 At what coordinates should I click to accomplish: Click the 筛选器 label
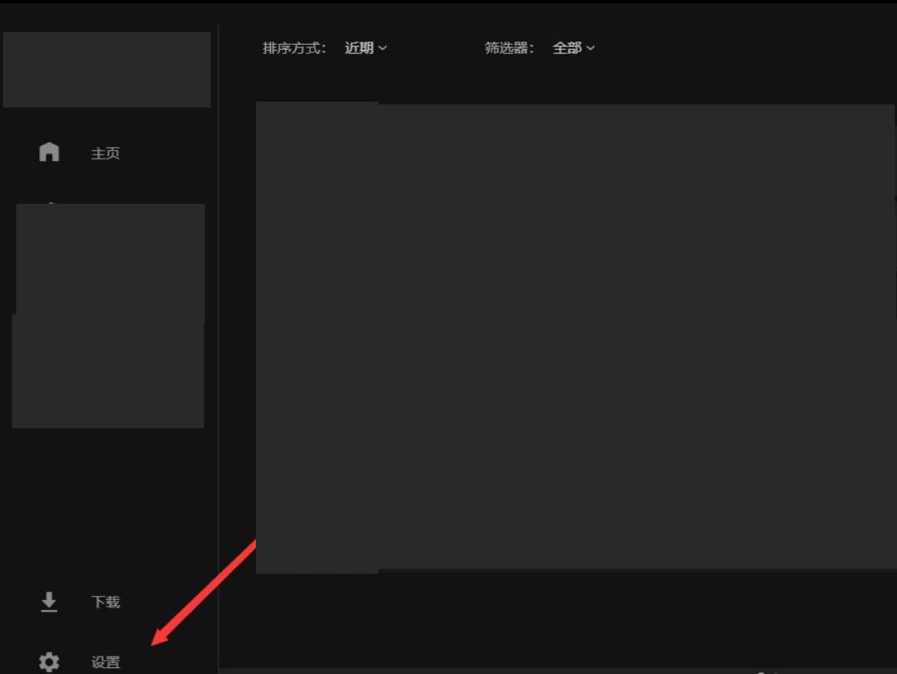[508, 48]
